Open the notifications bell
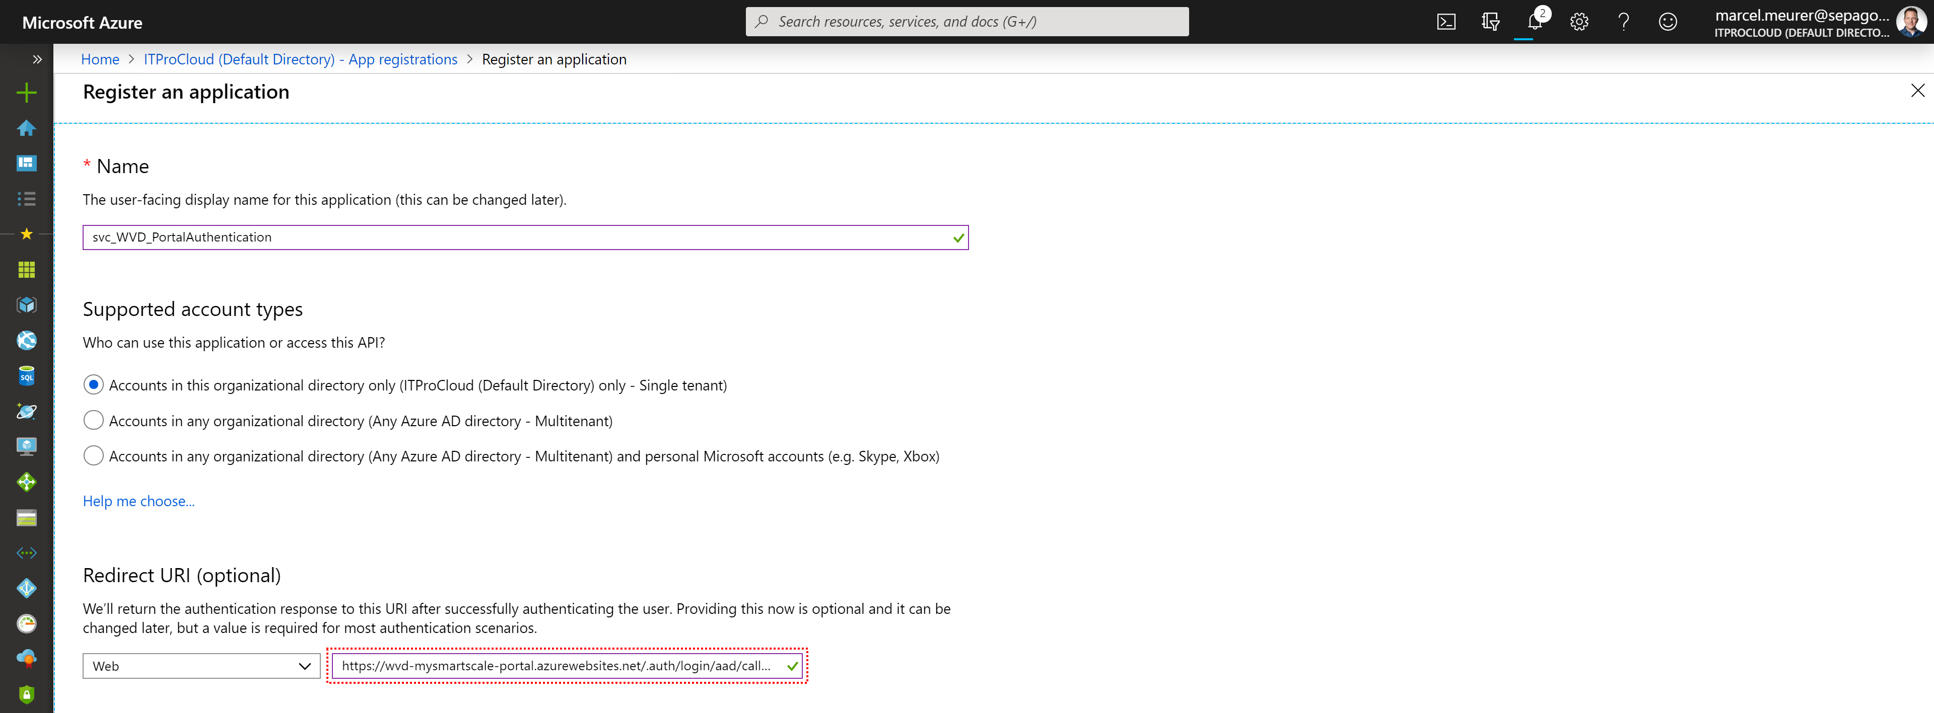 (x=1534, y=22)
